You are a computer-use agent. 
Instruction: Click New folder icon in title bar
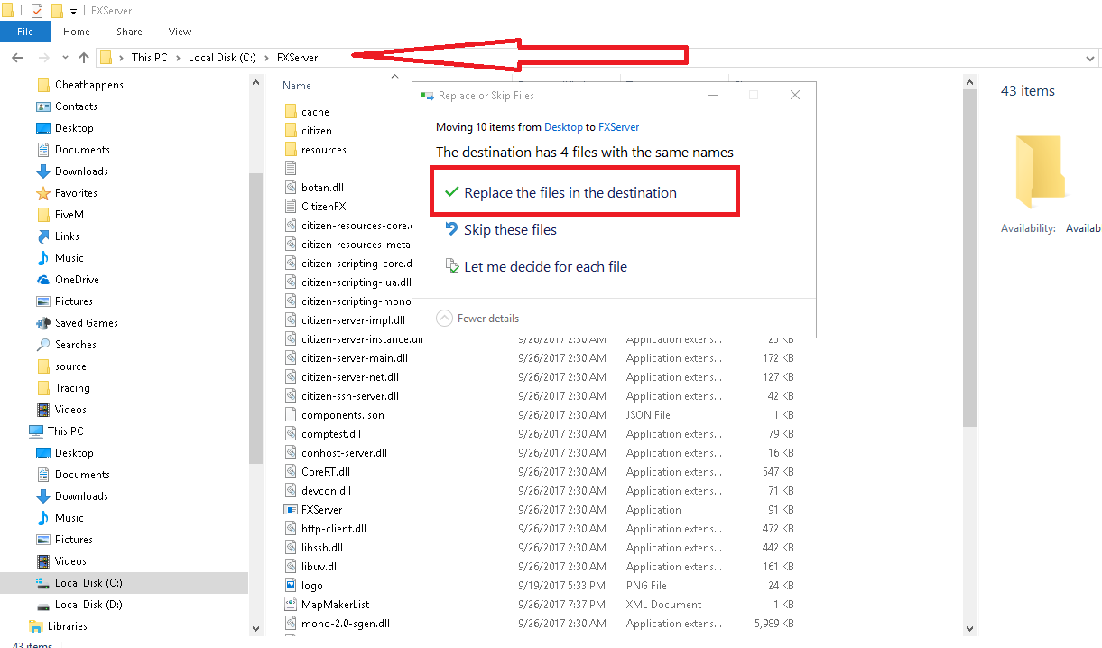pyautogui.click(x=57, y=11)
